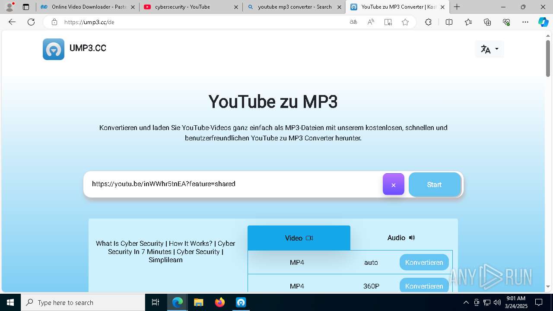Open the Windows Start menu
Image resolution: width=553 pixels, height=311 pixels.
click(10, 302)
